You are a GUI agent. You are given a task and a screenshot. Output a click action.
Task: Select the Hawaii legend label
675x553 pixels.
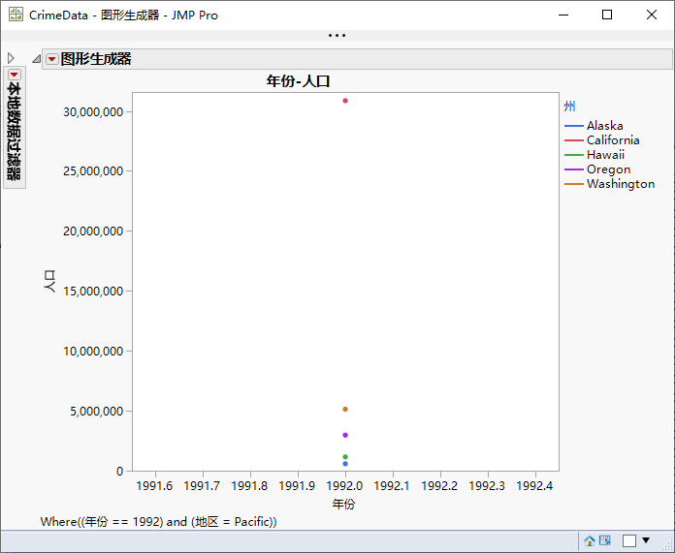point(605,155)
